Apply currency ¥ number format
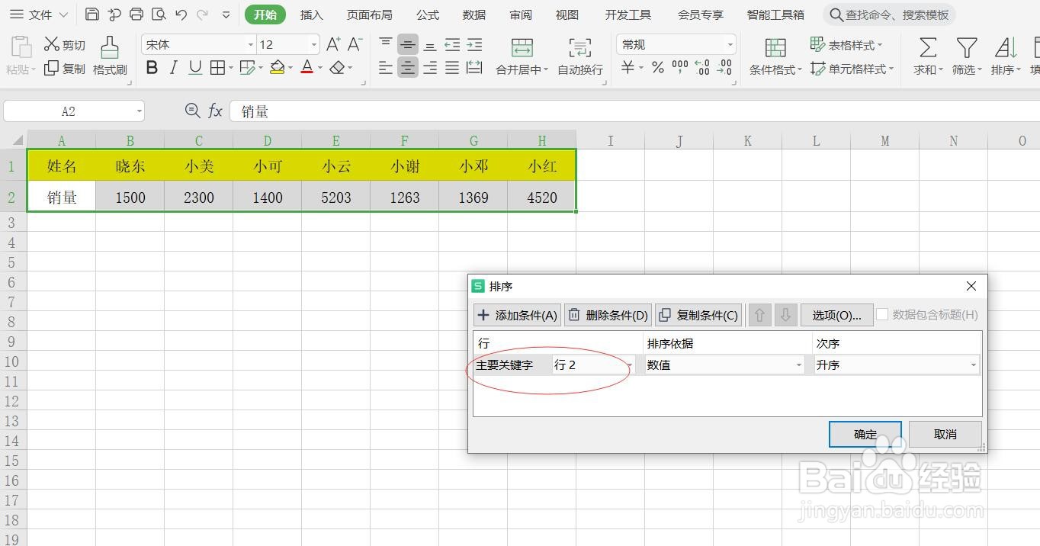This screenshot has width=1040, height=546. pyautogui.click(x=628, y=68)
